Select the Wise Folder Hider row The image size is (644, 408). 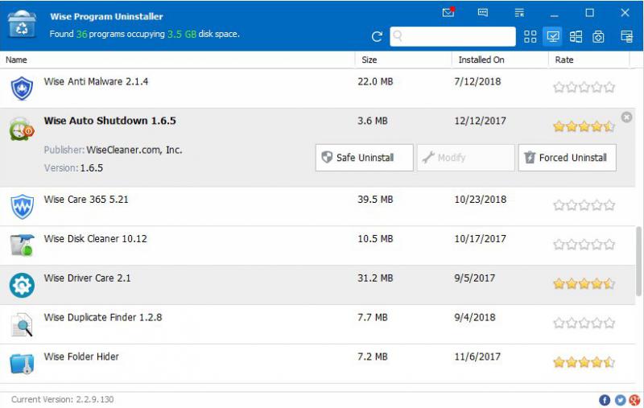pos(317,364)
